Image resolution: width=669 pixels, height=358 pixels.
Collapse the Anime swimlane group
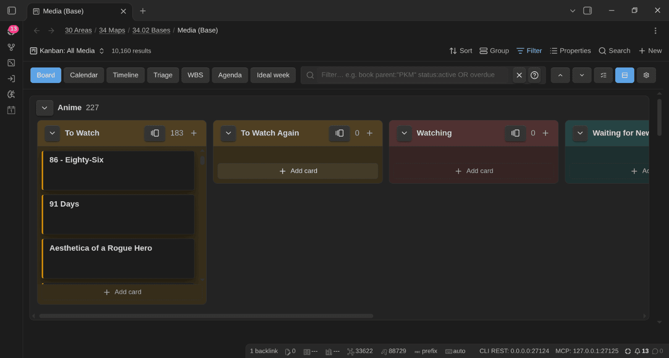coord(45,108)
